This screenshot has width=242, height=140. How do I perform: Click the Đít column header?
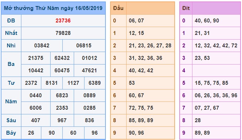click(x=186, y=8)
